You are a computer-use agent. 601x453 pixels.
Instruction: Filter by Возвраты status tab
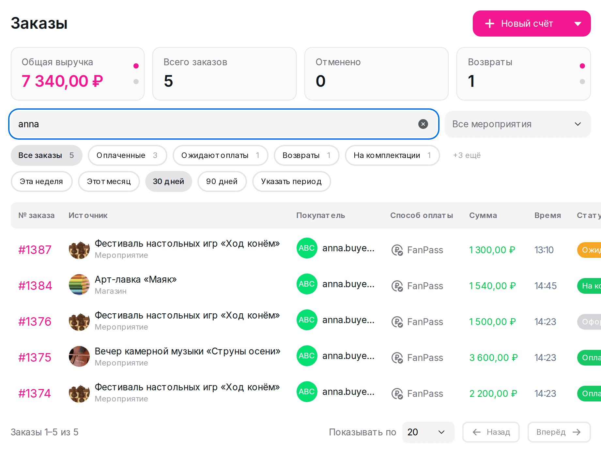(306, 155)
